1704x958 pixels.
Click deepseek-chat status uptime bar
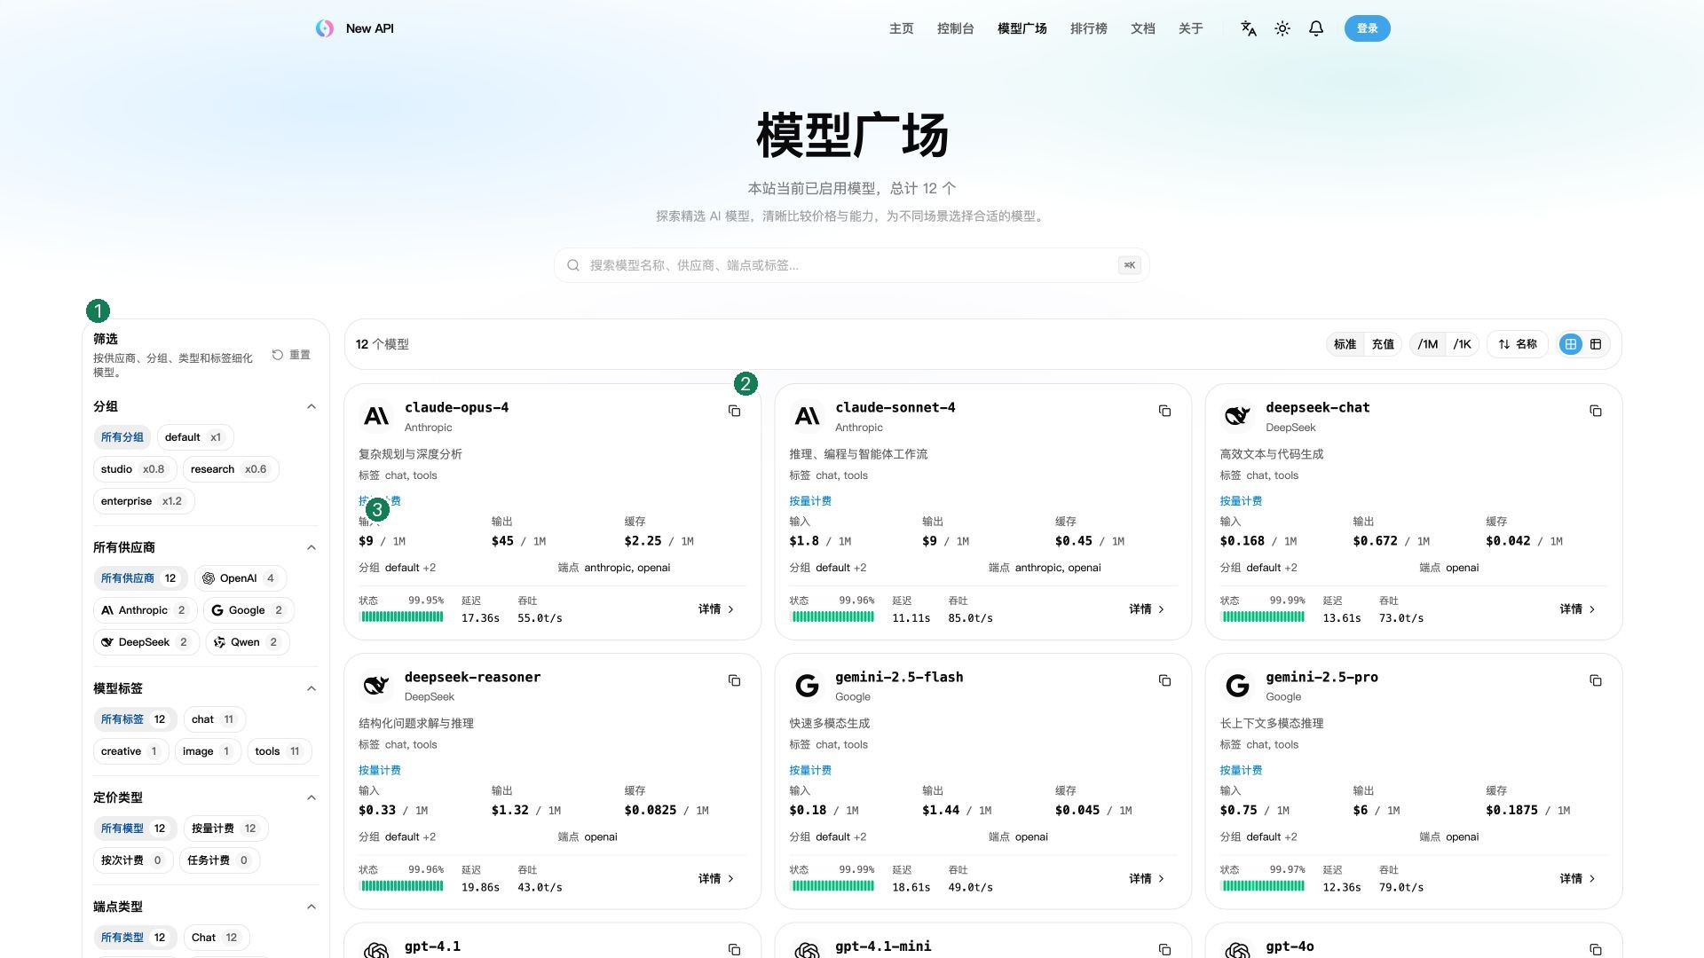pos(1263,617)
